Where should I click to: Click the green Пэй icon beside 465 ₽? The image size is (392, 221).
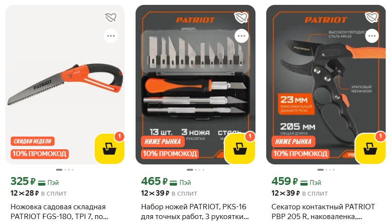click(x=173, y=183)
